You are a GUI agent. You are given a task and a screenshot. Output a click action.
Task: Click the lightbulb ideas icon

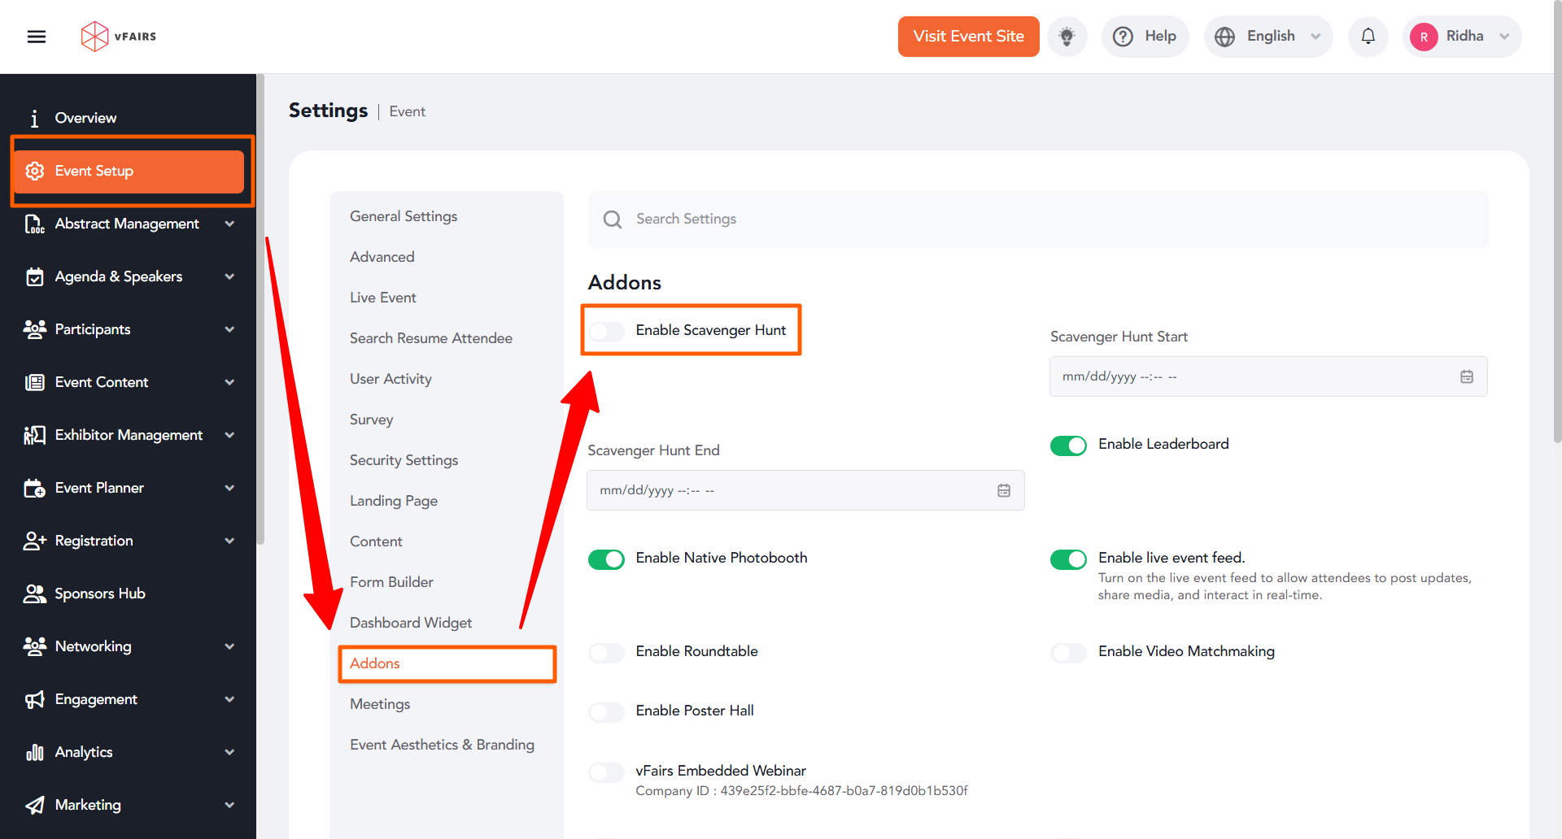click(x=1067, y=37)
